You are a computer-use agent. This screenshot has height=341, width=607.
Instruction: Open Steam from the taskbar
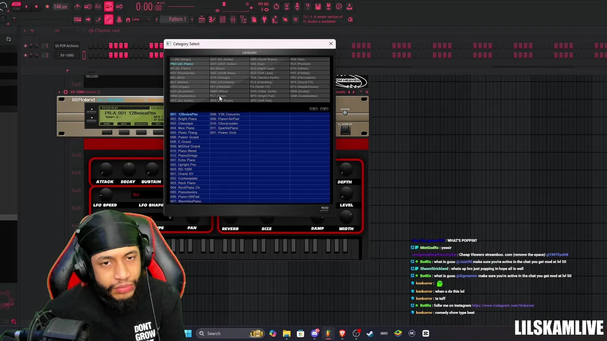pyautogui.click(x=370, y=333)
